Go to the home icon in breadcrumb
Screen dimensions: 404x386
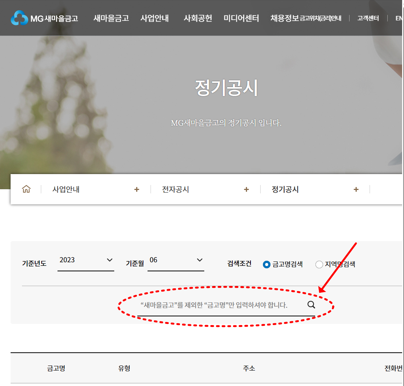click(26, 189)
